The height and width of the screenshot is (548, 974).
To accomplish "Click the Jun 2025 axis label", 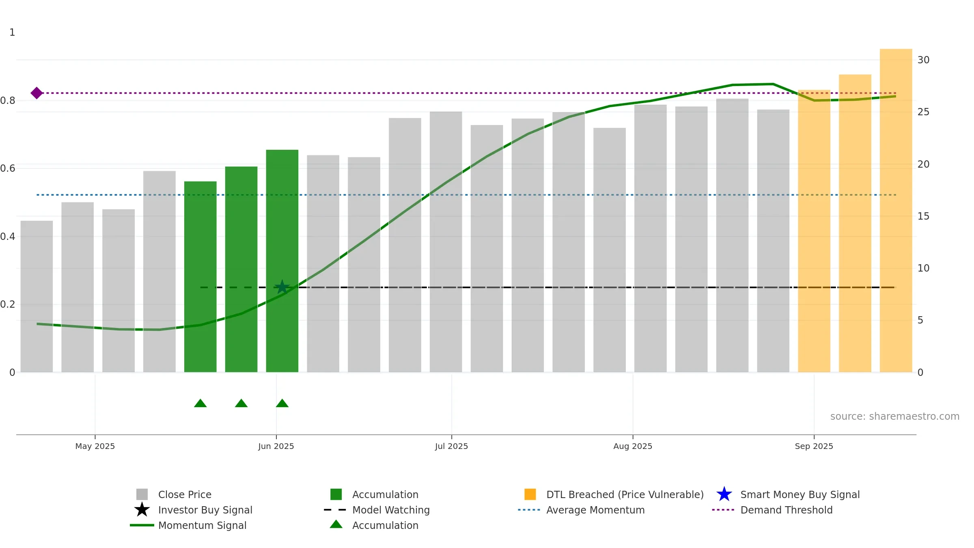I will pyautogui.click(x=276, y=446).
